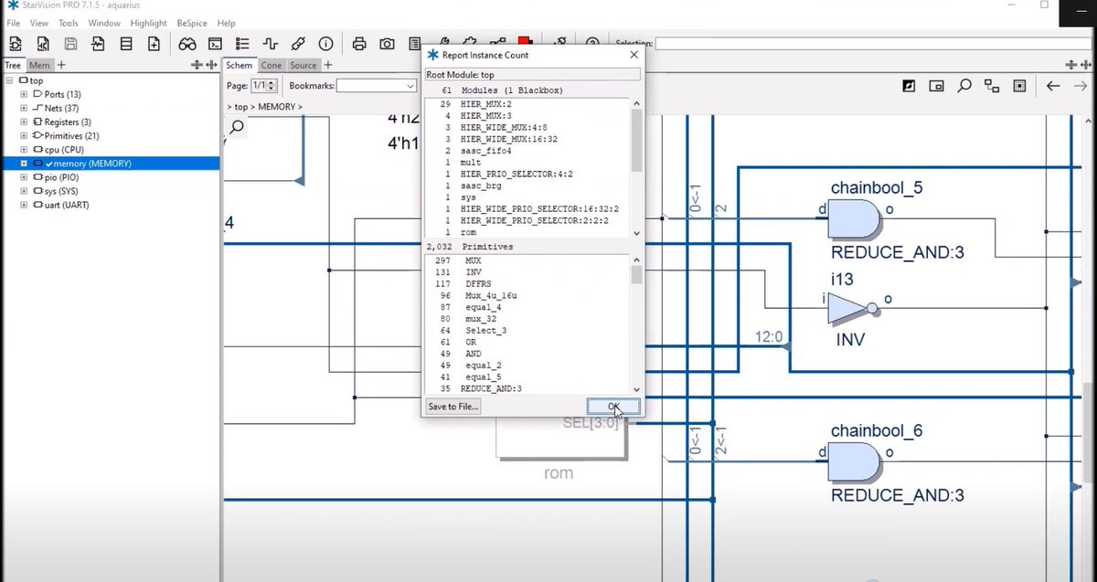Click the grayed save disk icon
This screenshot has height=582, width=1097.
point(70,43)
